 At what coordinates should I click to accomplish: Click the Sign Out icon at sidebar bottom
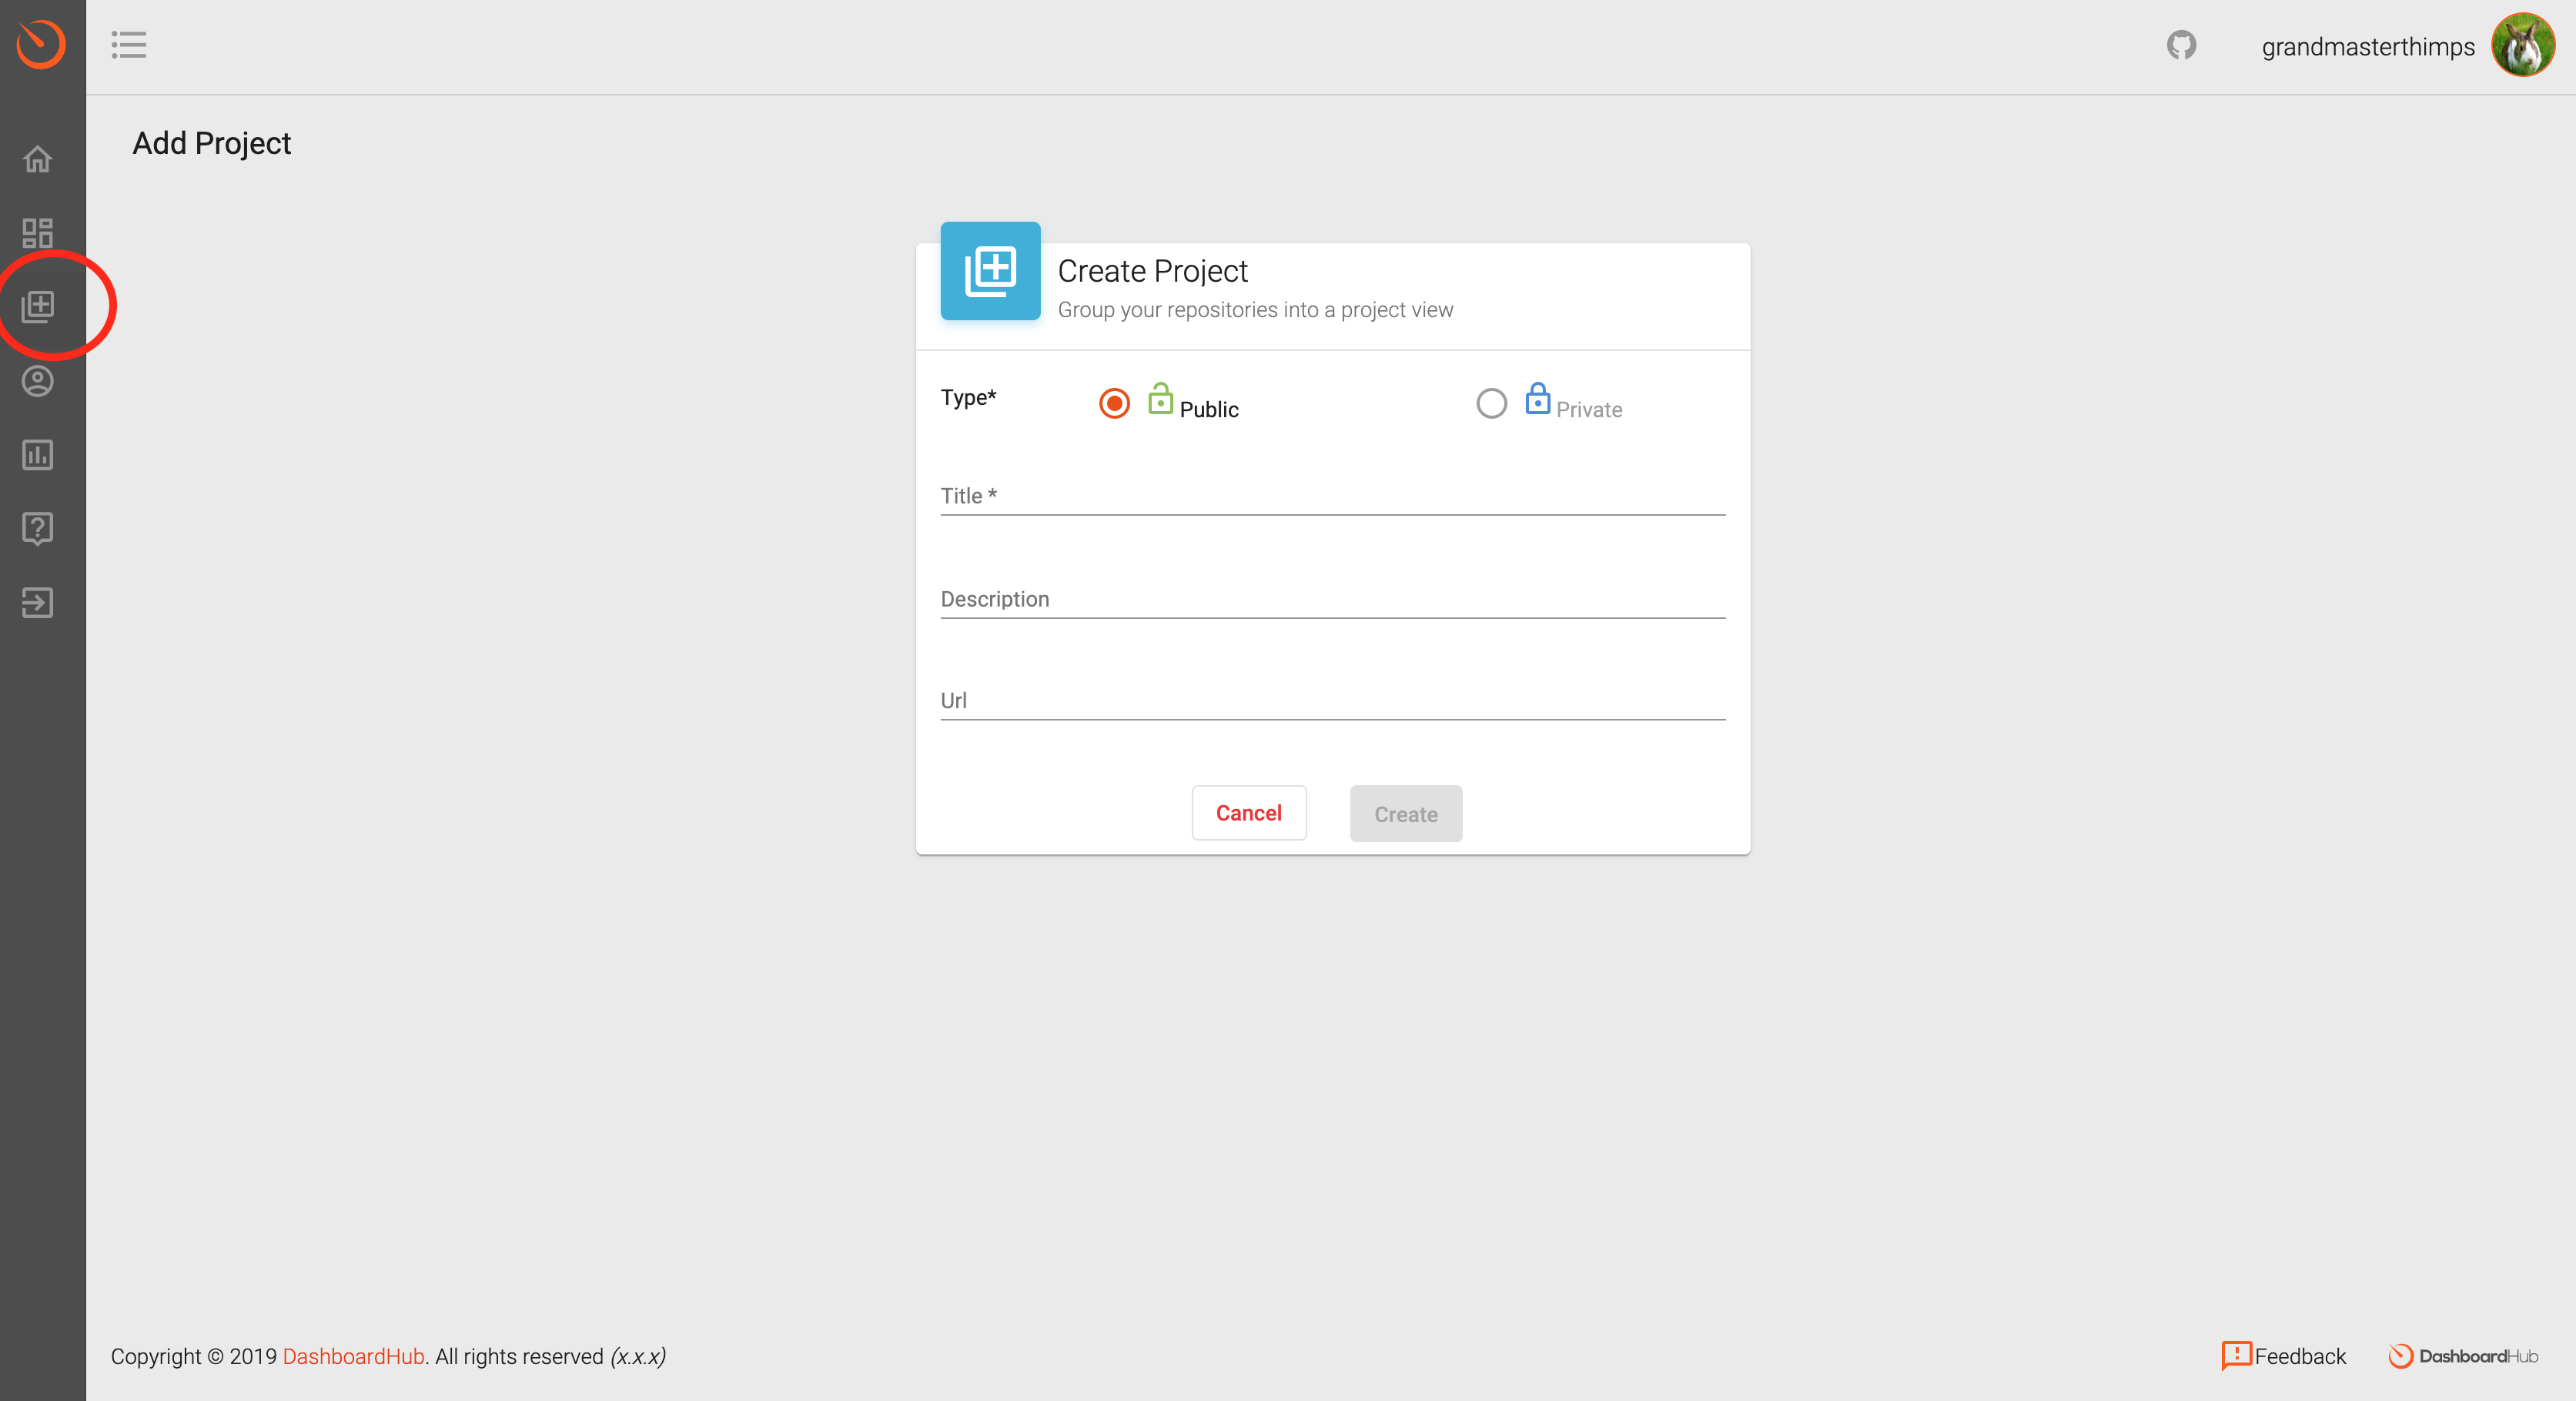[37, 602]
